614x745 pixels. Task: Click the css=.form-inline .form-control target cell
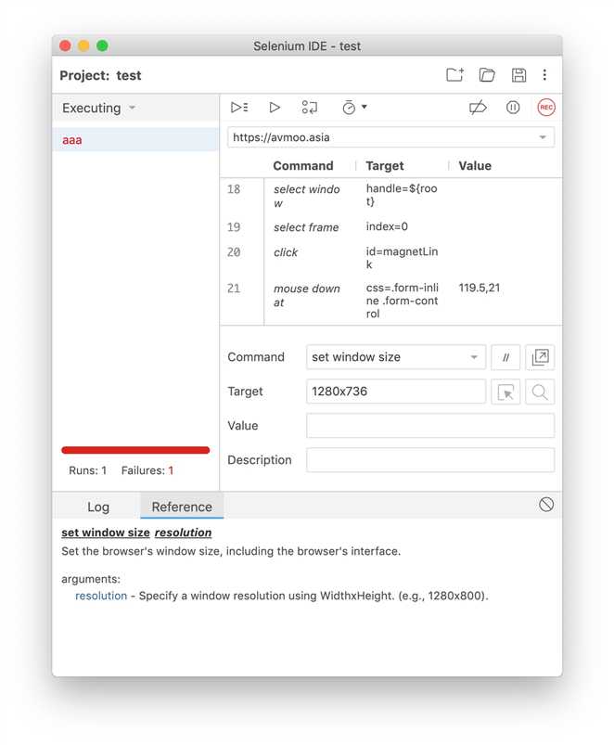point(403,301)
